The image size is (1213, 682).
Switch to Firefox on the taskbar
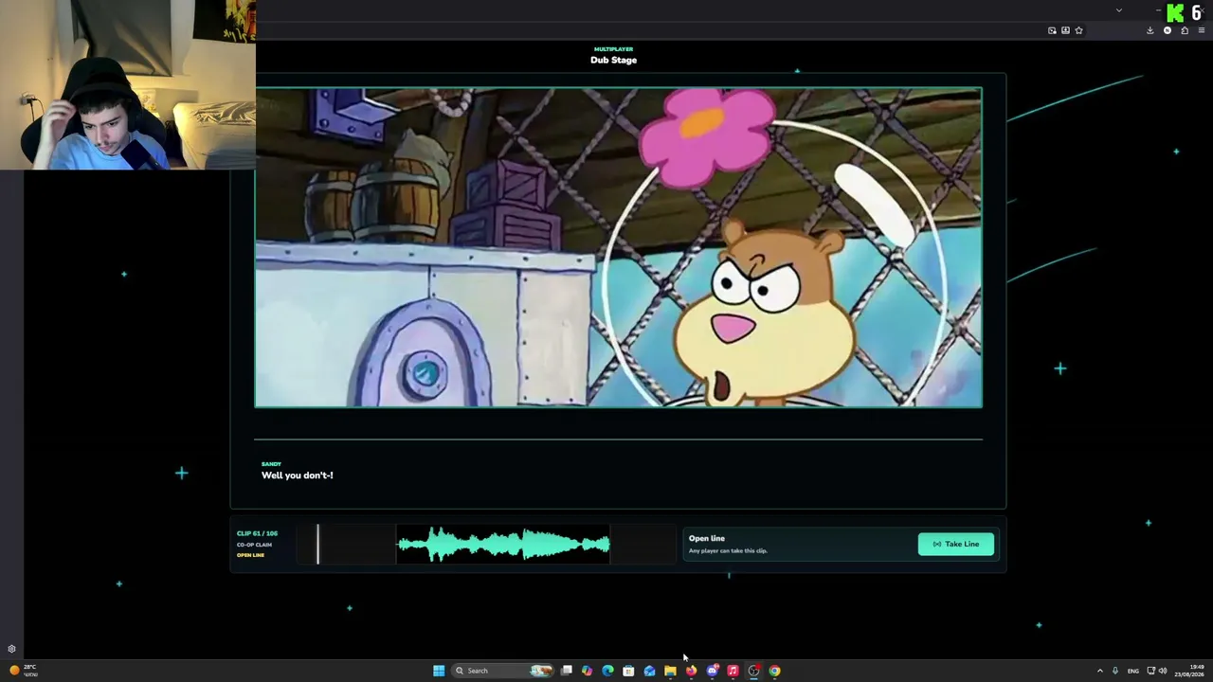pyautogui.click(x=691, y=671)
